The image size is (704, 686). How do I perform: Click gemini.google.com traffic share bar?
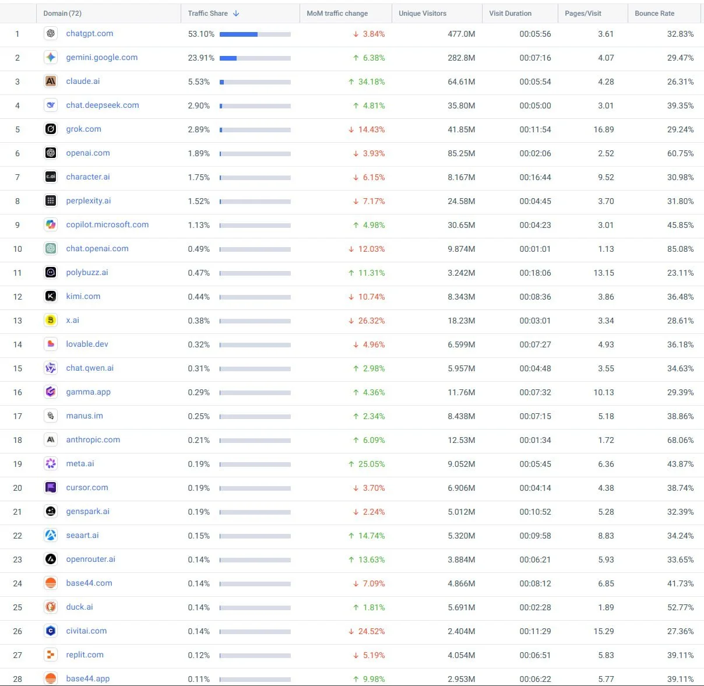(255, 58)
